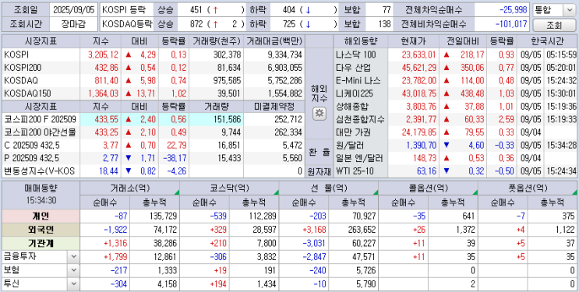Click 금융투자 거래소 net value +1,799
The width and height of the screenshot is (579, 292).
(115, 256)
